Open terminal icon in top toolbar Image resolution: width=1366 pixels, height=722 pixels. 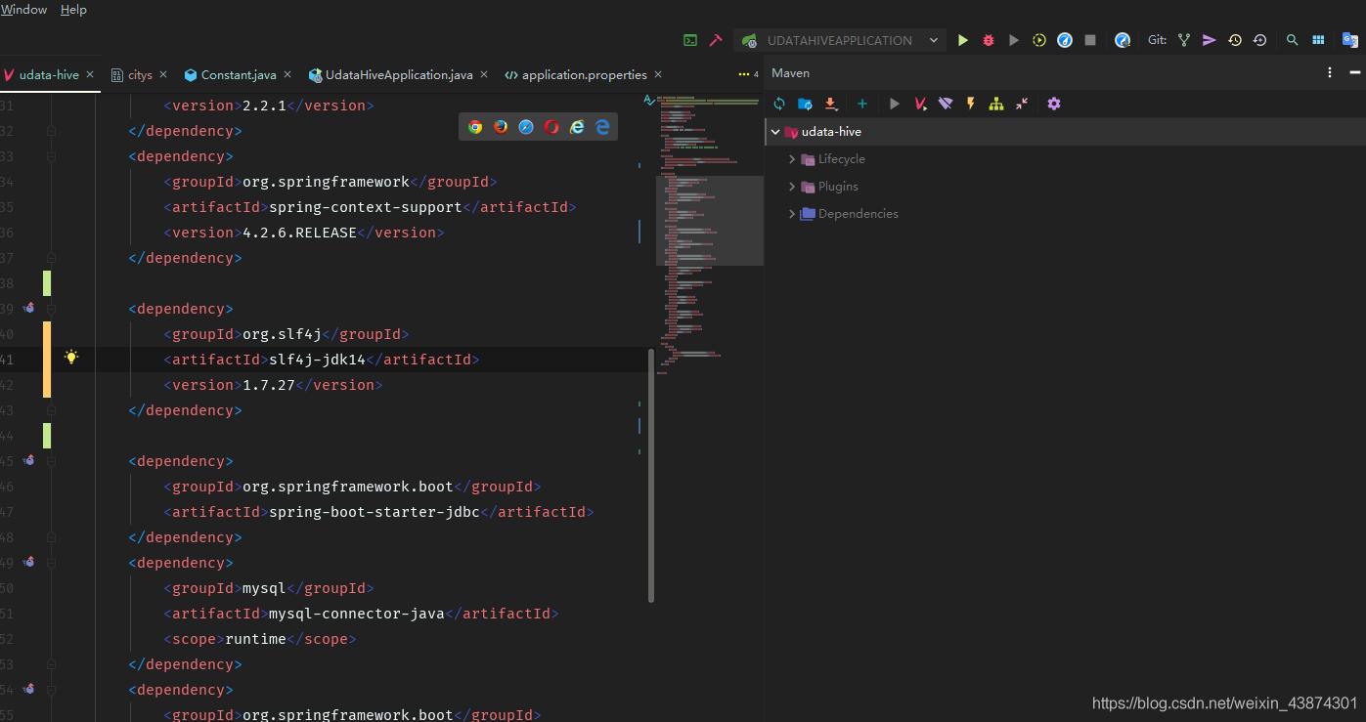click(690, 40)
